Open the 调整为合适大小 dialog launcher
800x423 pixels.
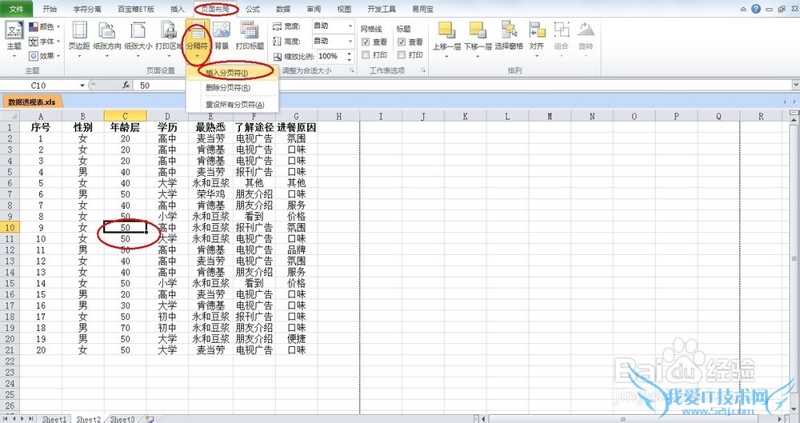(x=351, y=70)
